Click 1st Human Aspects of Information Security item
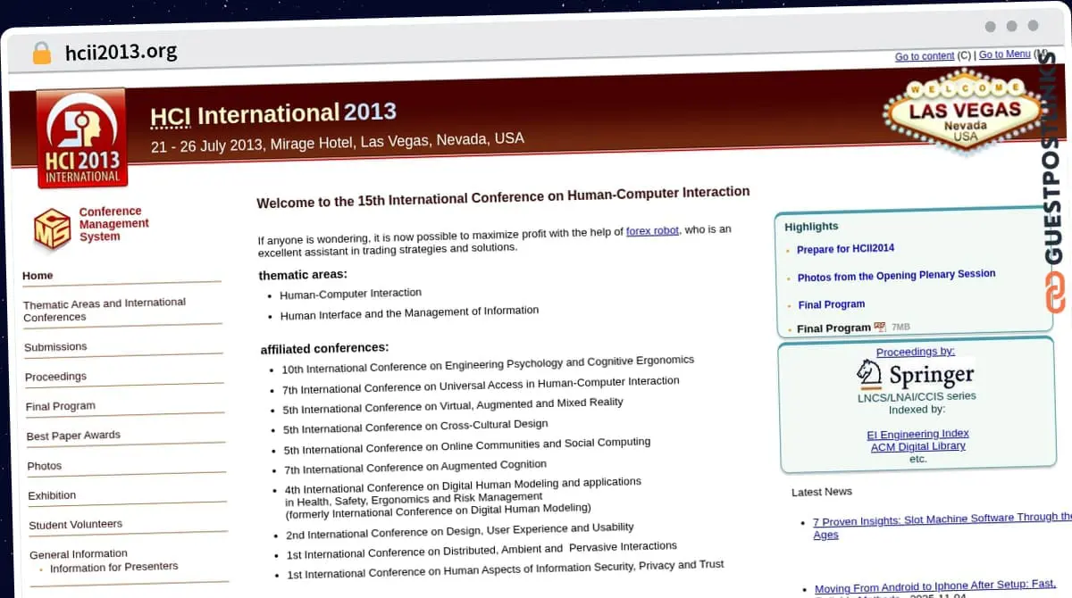Image resolution: width=1072 pixels, height=598 pixels. tap(506, 569)
